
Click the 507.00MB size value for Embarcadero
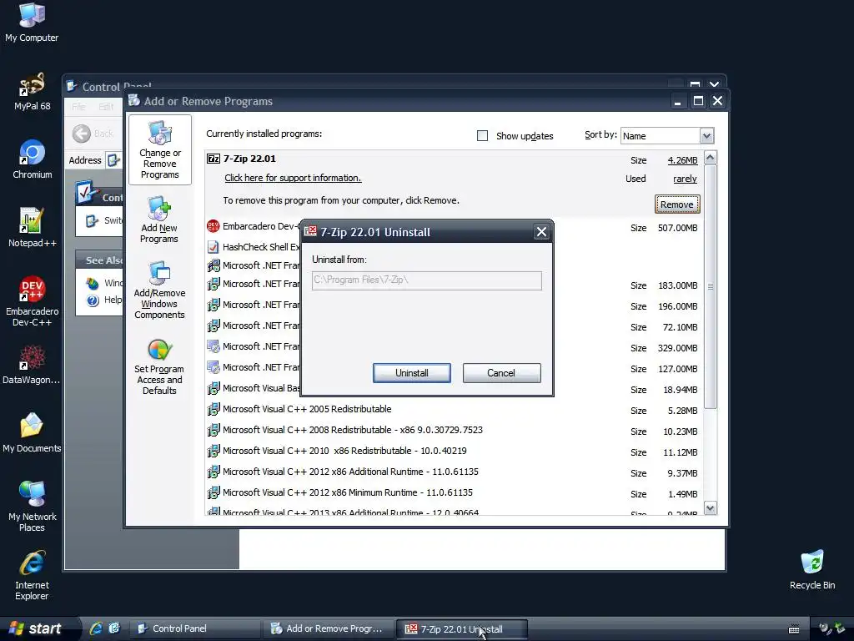coord(677,228)
